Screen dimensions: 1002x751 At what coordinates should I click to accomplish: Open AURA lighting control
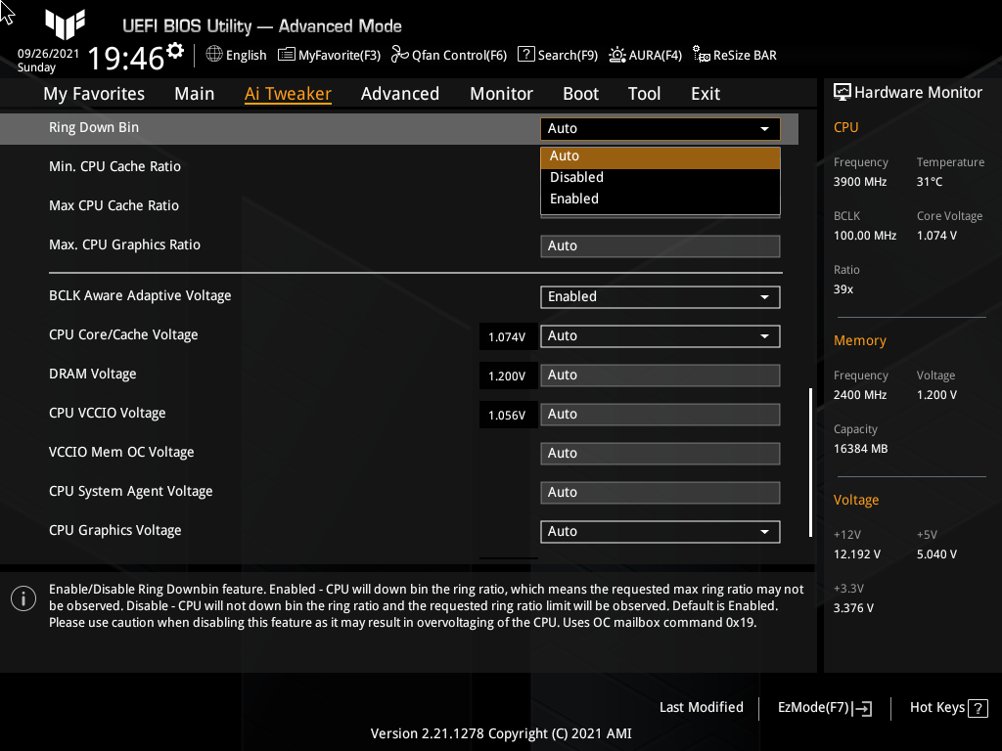point(645,55)
